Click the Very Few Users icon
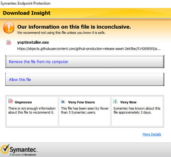Viewport: 171px width, 157px height. [63, 101]
